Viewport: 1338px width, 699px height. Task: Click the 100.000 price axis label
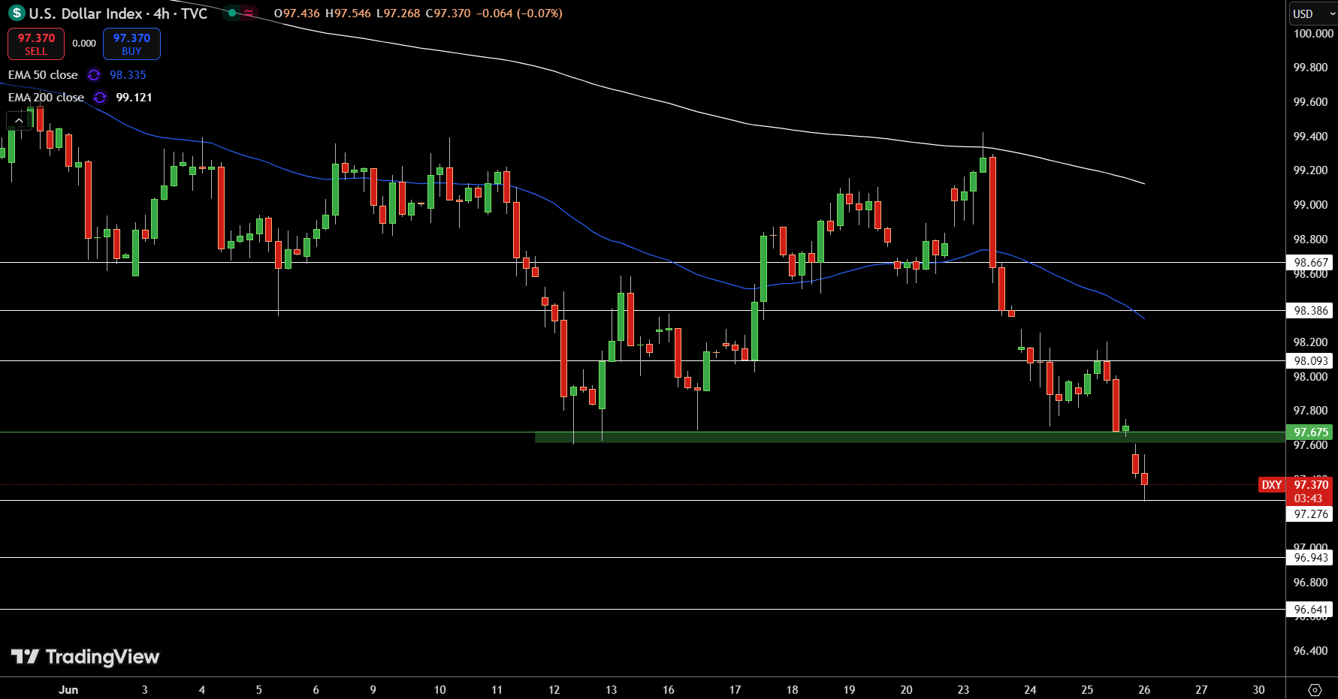(x=1313, y=34)
